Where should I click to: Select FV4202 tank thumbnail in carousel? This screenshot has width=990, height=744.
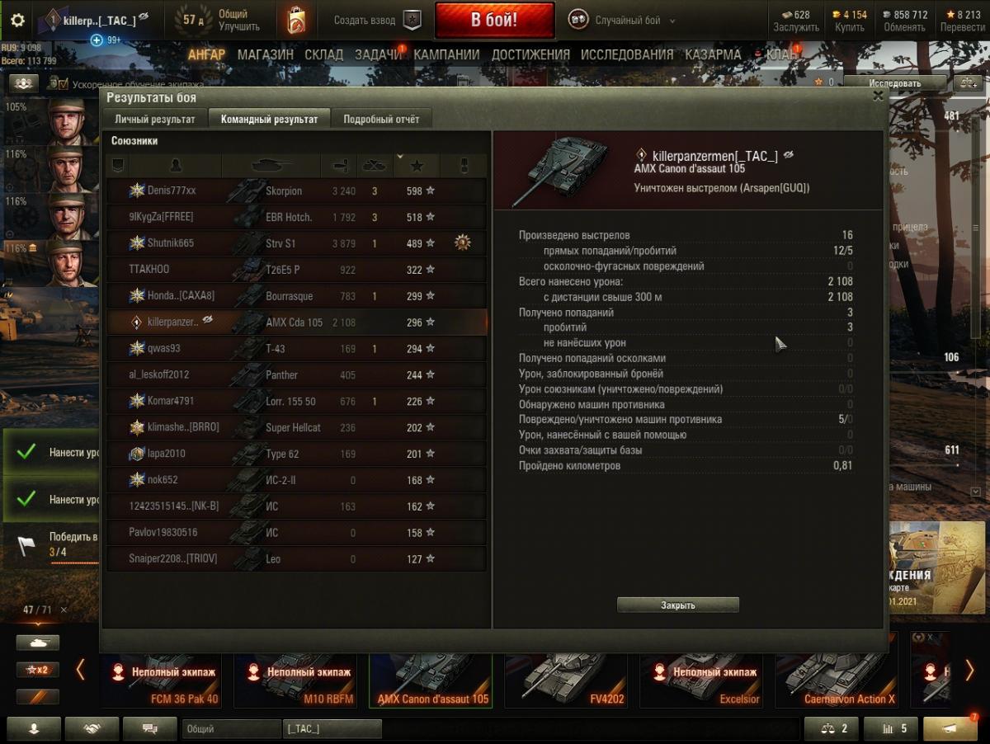(565, 679)
